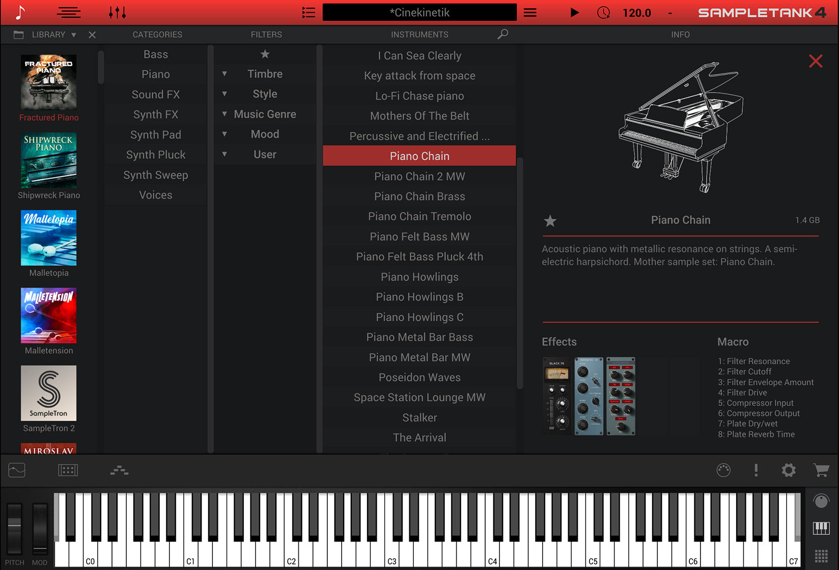The image size is (839, 570).
Task: Switch to the INFO tab
Action: (x=681, y=35)
